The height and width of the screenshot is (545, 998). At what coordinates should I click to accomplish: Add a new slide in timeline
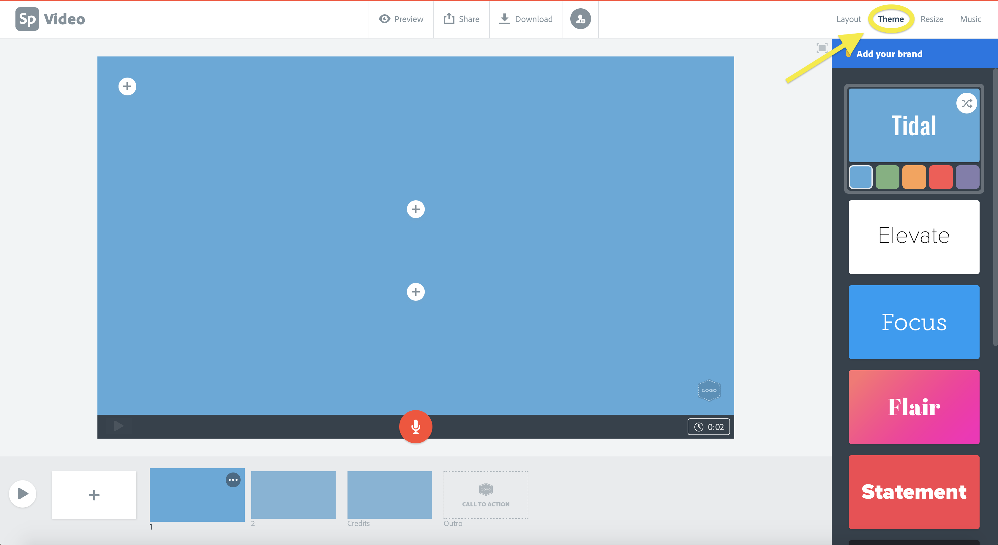(x=94, y=495)
